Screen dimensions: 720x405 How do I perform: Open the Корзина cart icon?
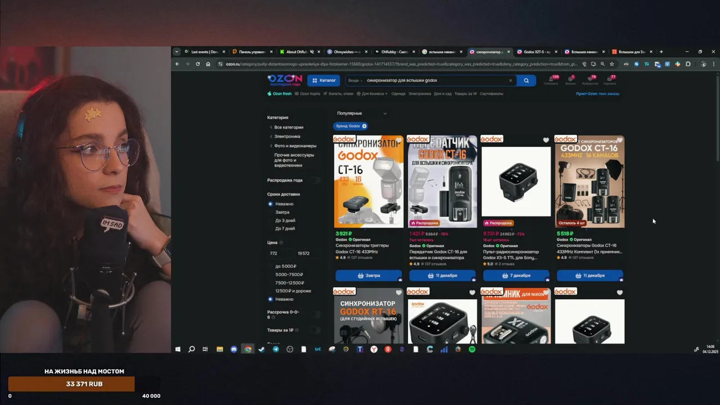[610, 80]
